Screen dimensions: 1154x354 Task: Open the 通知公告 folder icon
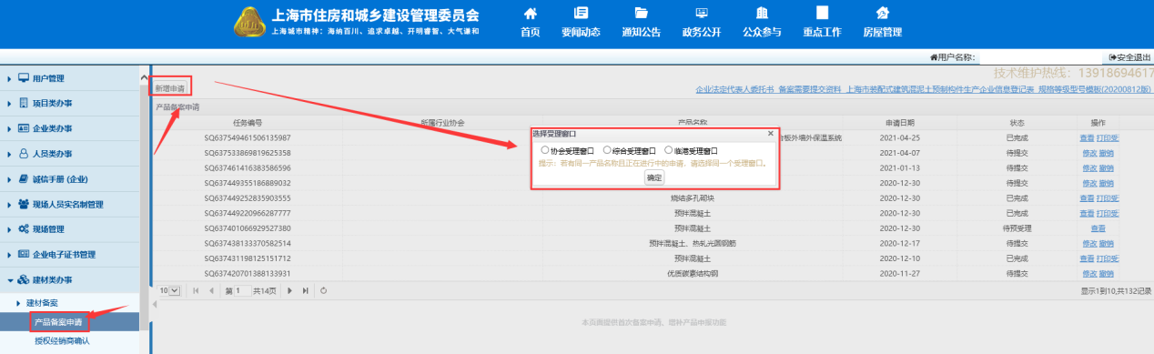[x=641, y=13]
